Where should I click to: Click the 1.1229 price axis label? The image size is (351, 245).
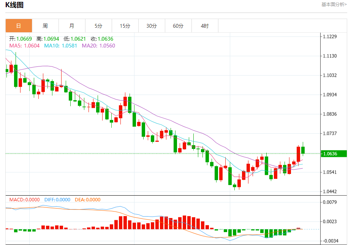click(x=330, y=37)
